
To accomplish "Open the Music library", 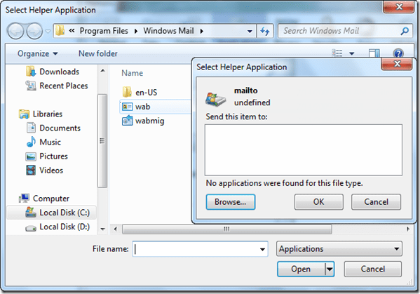I will pyautogui.click(x=50, y=142).
